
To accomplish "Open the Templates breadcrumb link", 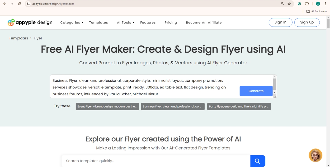I will click(x=18, y=38).
